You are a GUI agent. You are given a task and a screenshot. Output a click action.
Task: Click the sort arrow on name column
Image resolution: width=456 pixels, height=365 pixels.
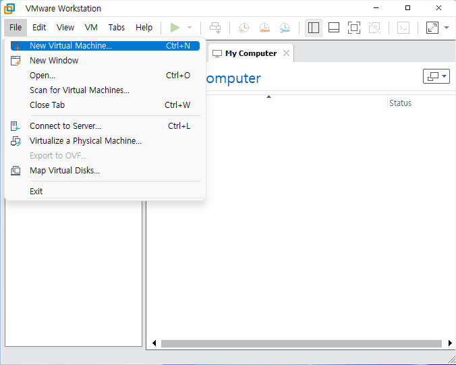click(x=268, y=96)
